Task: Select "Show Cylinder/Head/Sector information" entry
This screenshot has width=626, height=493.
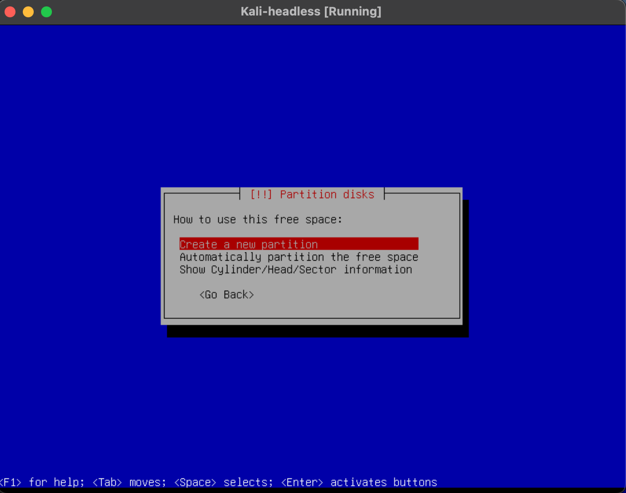Action: click(296, 270)
